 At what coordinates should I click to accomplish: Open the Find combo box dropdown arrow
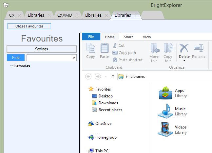74,58
